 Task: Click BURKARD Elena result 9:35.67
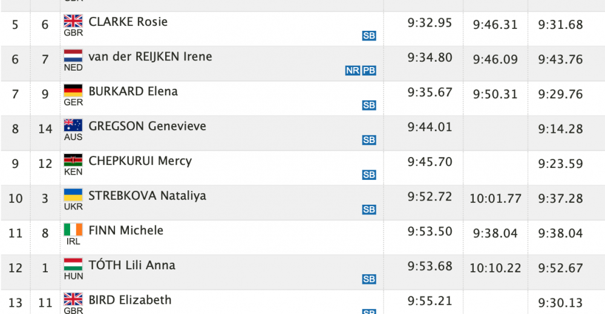[430, 92]
